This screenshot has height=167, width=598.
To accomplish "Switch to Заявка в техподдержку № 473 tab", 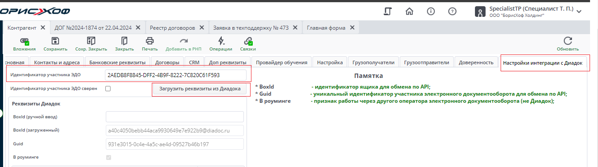I will (251, 27).
